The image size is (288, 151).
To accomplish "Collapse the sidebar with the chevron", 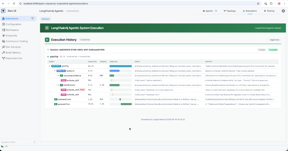I will (35, 142).
